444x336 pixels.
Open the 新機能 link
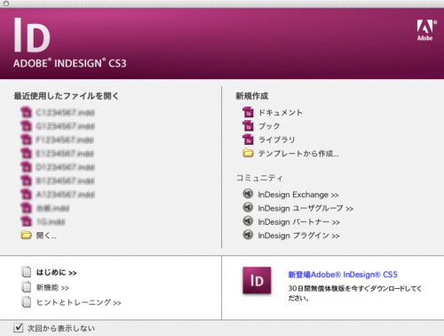[52, 287]
